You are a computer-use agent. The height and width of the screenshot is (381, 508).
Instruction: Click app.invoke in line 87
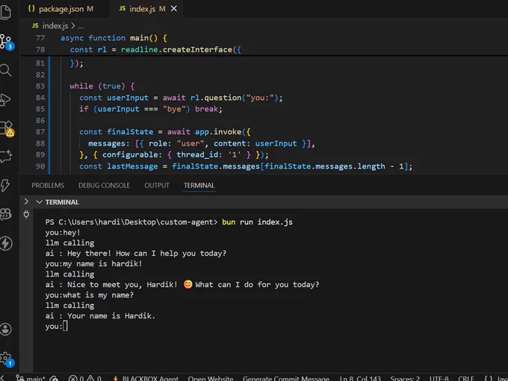coord(218,132)
